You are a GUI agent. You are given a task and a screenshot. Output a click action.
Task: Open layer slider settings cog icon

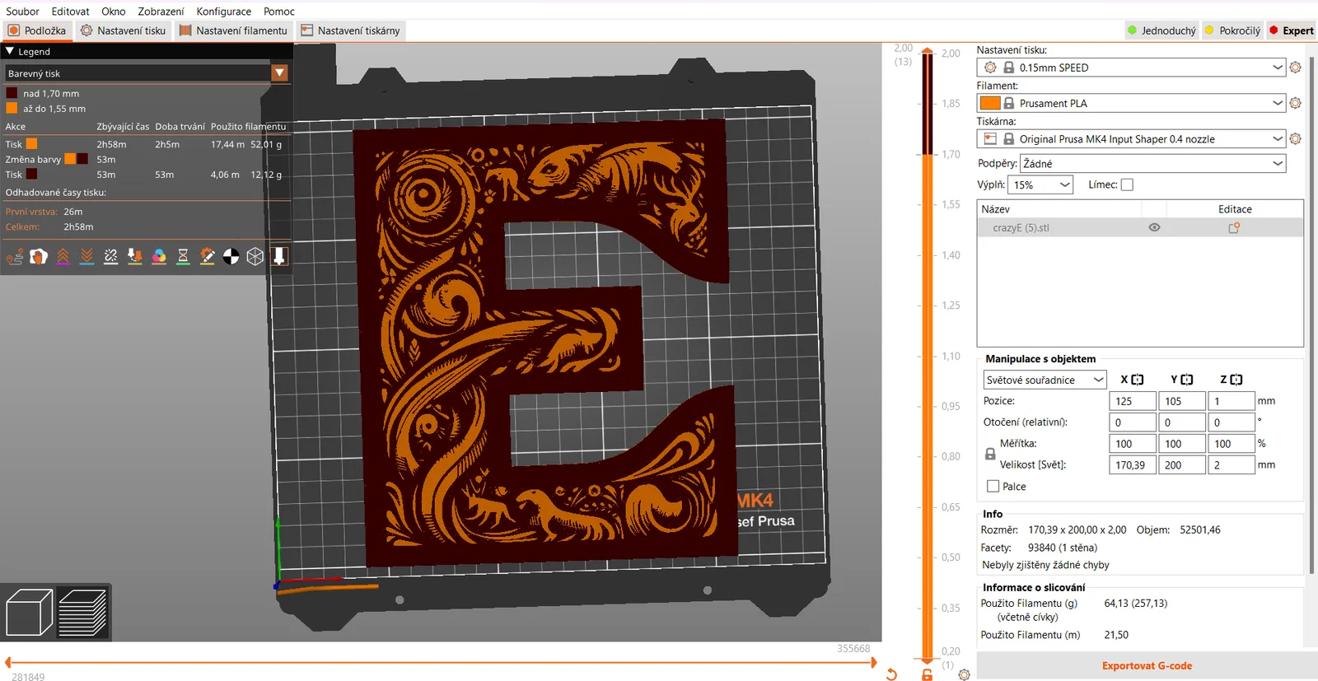tap(964, 674)
